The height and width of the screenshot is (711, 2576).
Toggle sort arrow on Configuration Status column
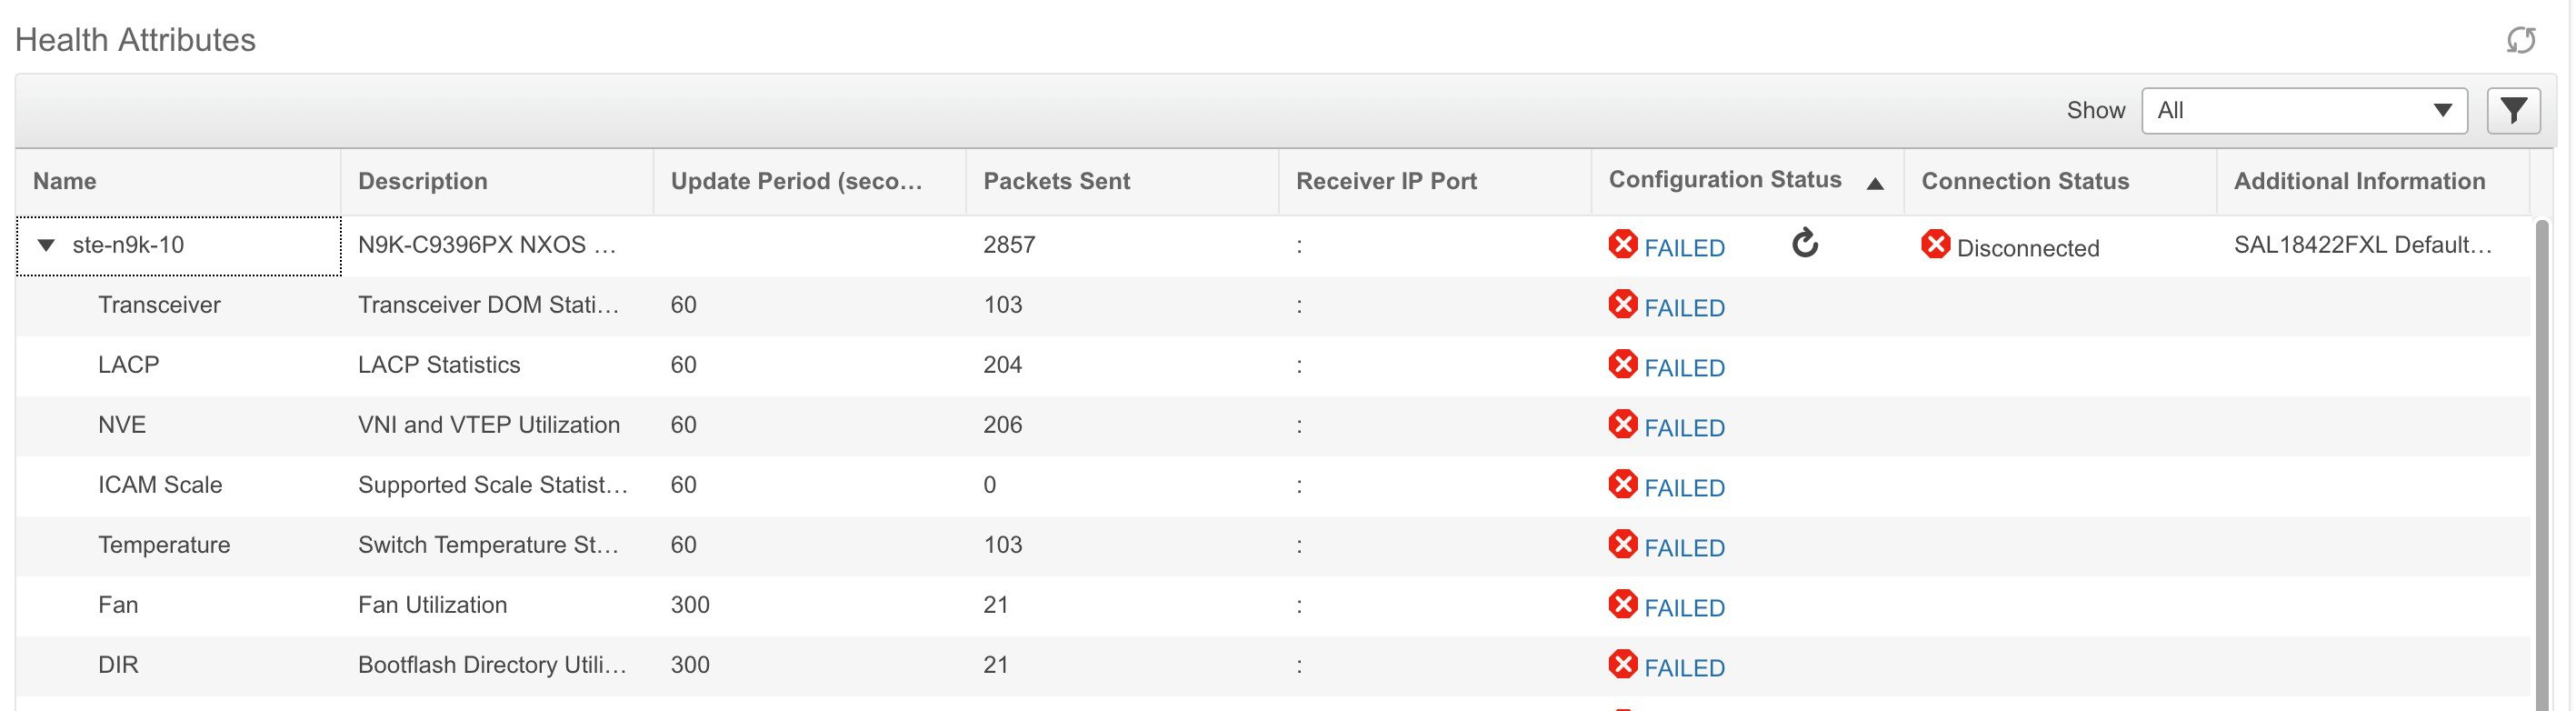(x=1875, y=183)
